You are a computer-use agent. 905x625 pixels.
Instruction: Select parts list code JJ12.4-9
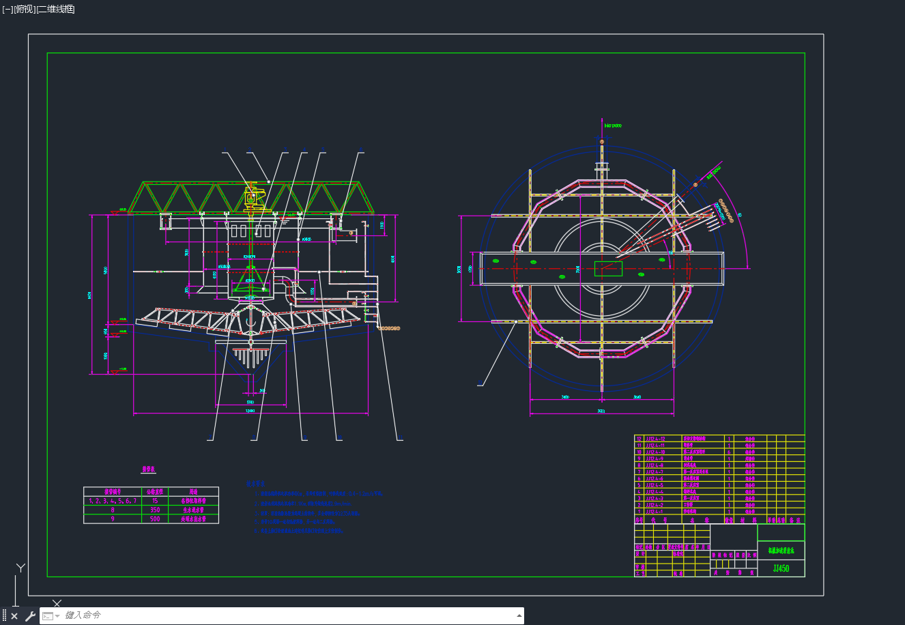coord(654,459)
